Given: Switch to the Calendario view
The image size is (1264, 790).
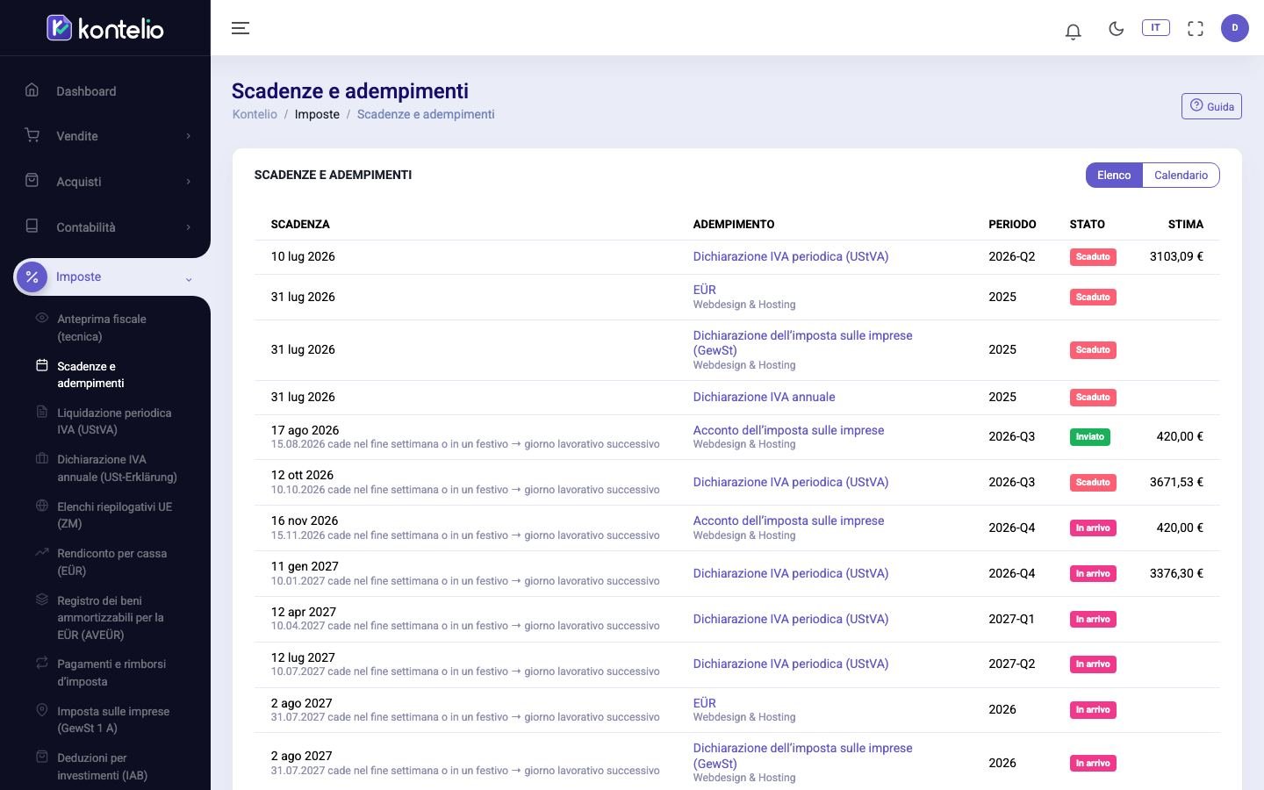Looking at the screenshot, I should [1181, 175].
